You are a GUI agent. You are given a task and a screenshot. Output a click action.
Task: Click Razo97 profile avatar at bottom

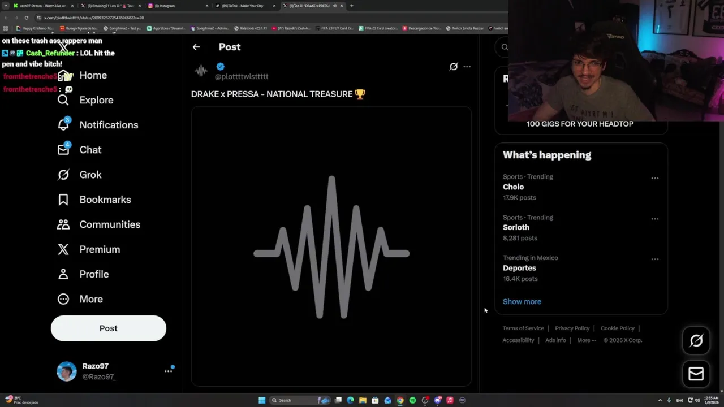[67, 371]
